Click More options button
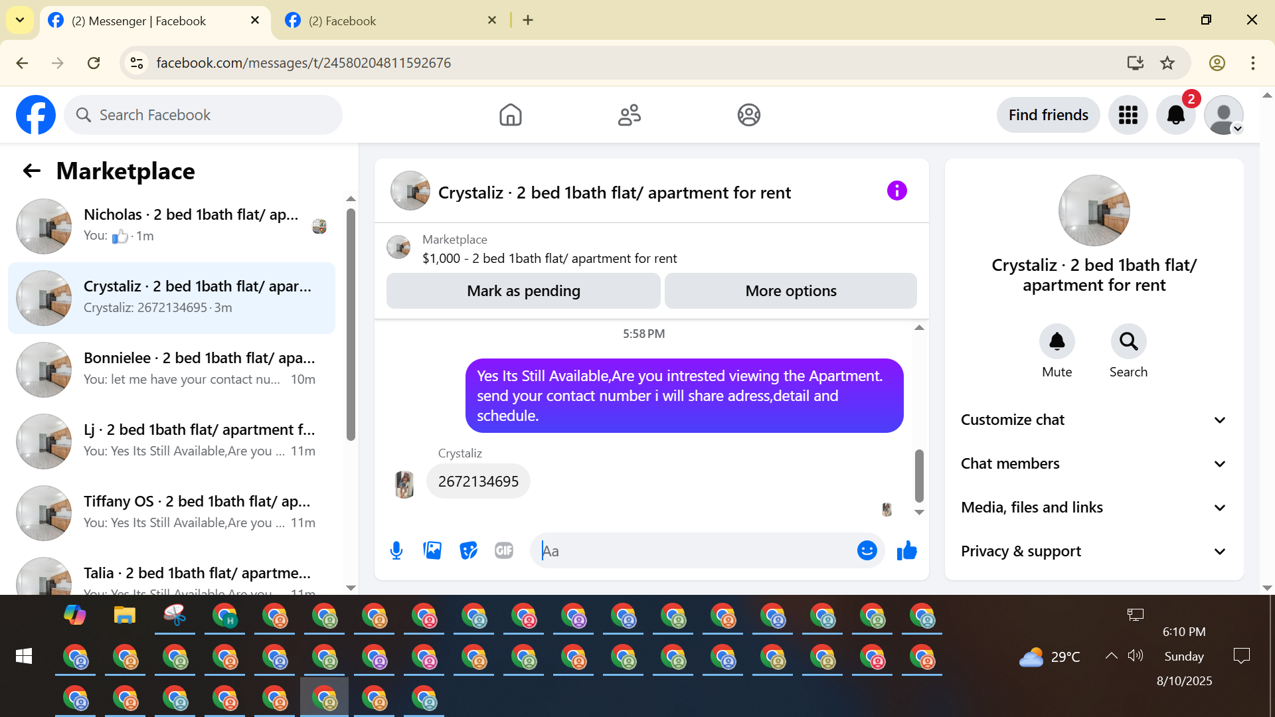Screen dimensions: 1275x717 coord(790,291)
